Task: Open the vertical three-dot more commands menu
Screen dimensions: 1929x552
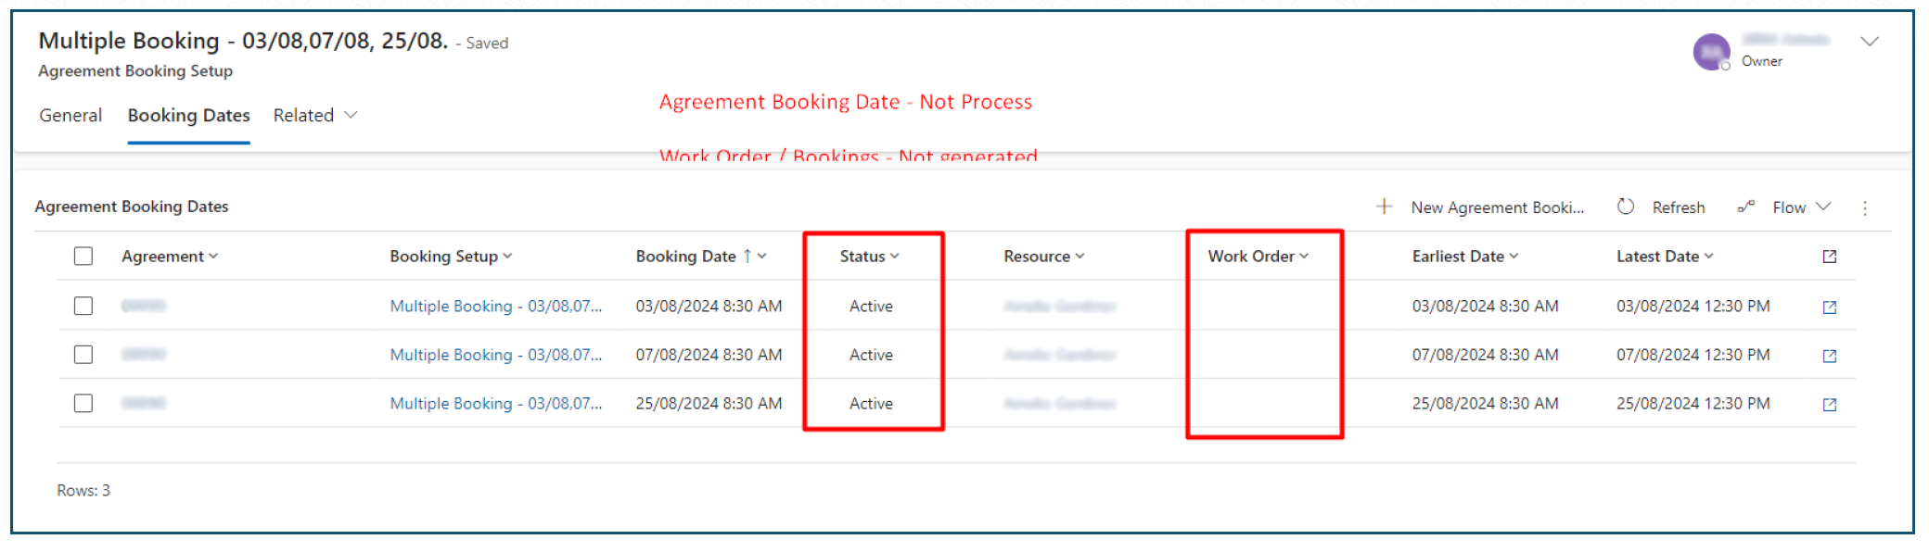Action: coord(1865,208)
